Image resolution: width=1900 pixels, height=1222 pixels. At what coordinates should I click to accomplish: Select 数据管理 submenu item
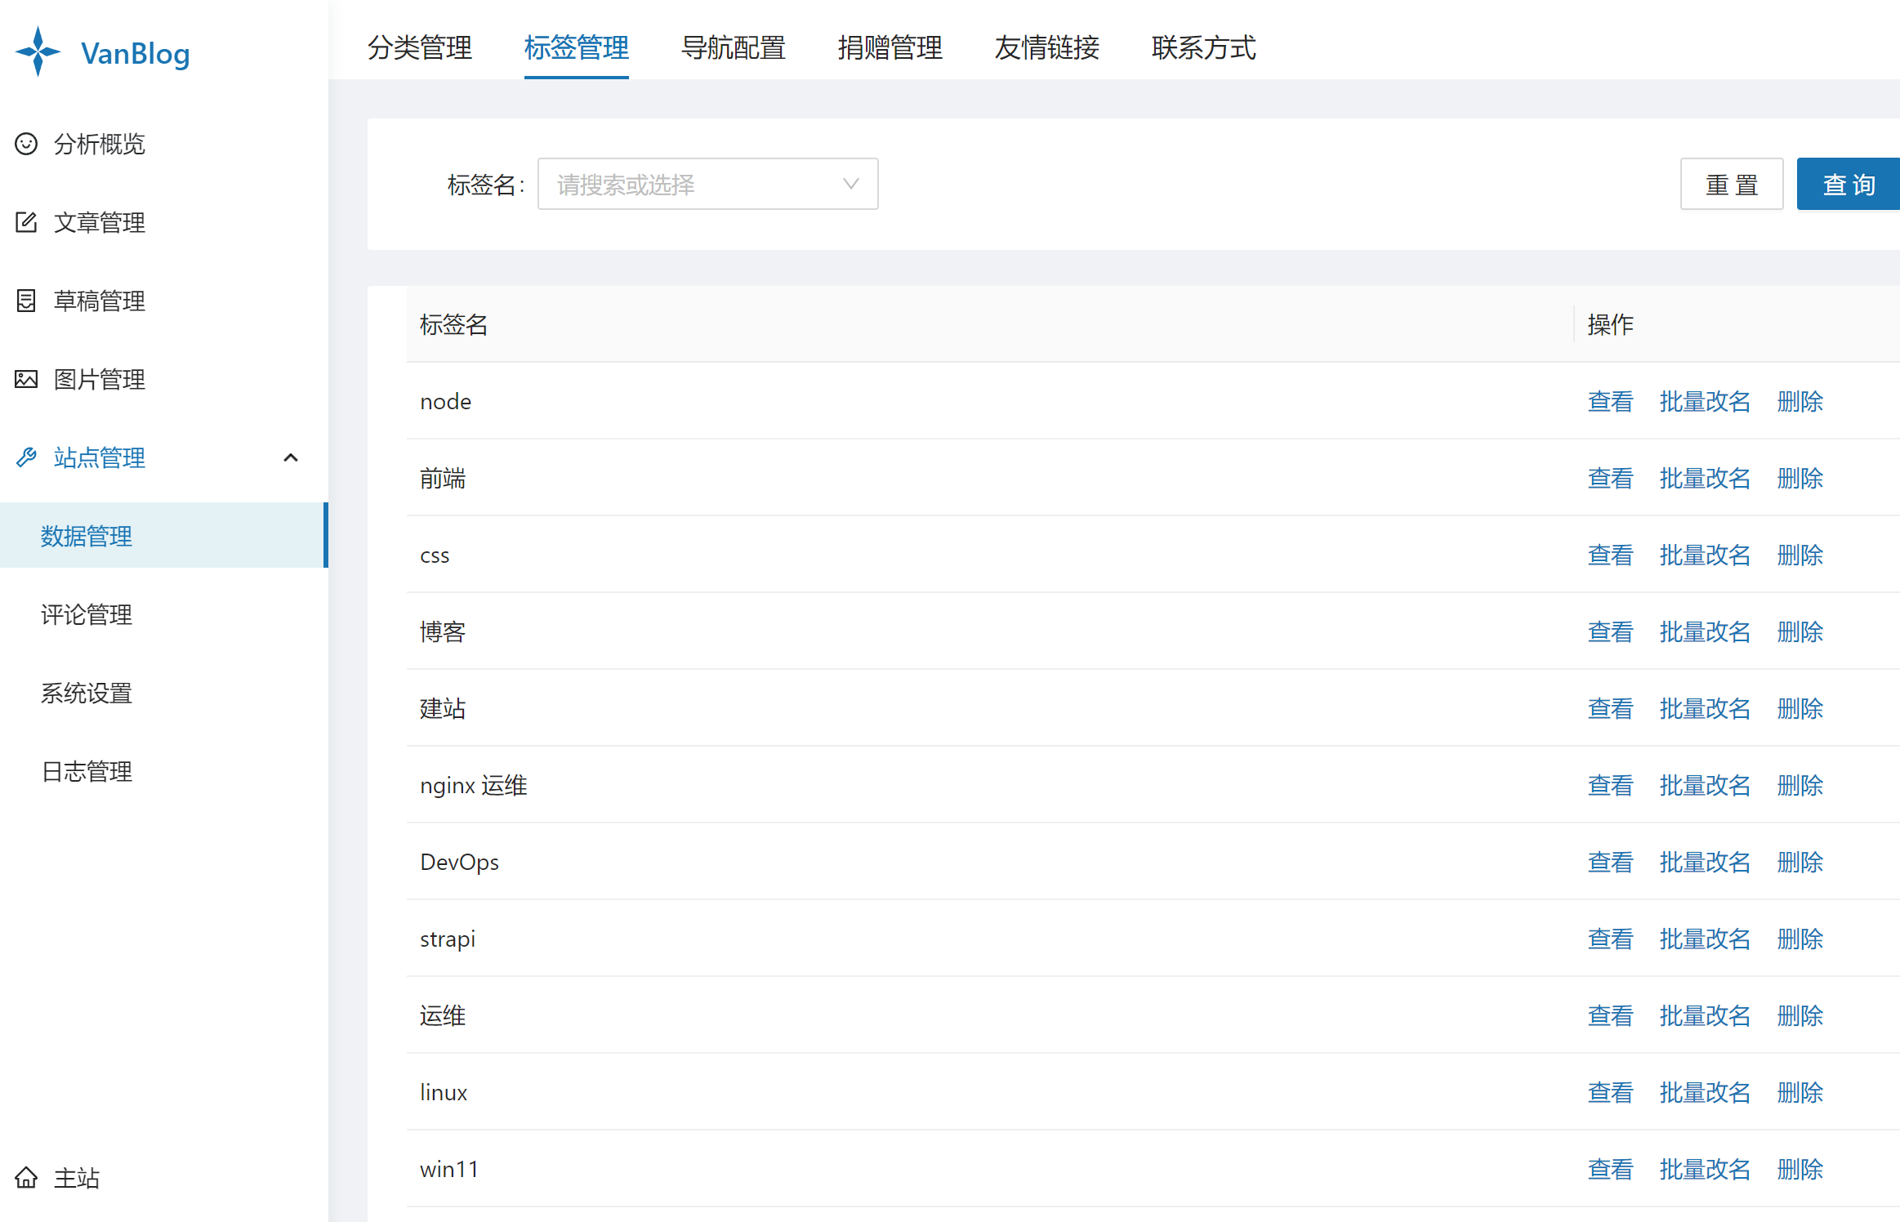coord(163,535)
